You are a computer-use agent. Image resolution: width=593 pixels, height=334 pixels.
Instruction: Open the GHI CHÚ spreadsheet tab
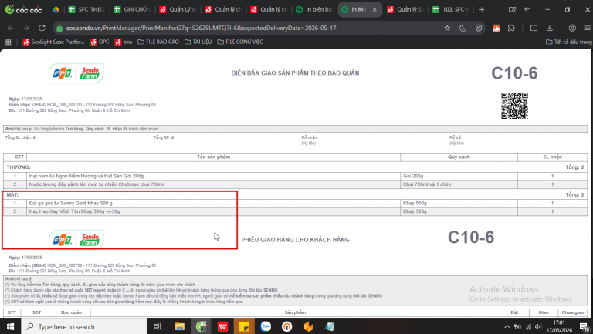(132, 10)
